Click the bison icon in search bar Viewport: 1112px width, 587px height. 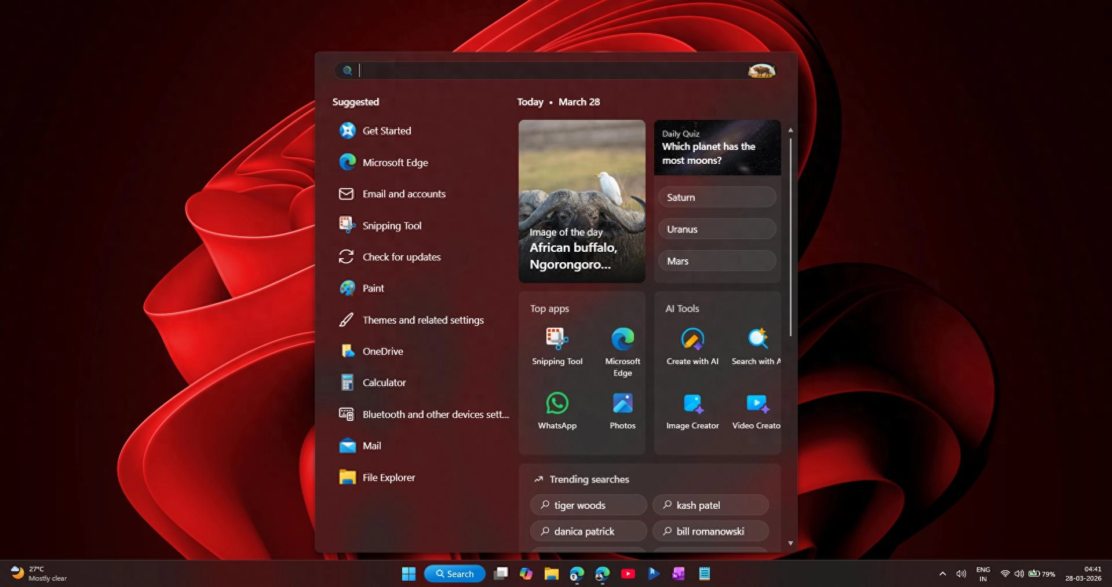click(761, 71)
